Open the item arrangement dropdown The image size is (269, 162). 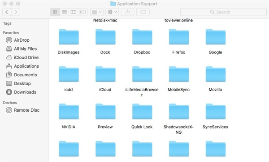pos(97,12)
